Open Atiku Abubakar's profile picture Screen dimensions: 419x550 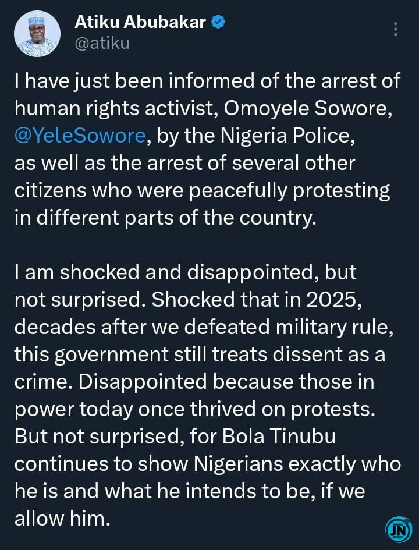(x=35, y=34)
